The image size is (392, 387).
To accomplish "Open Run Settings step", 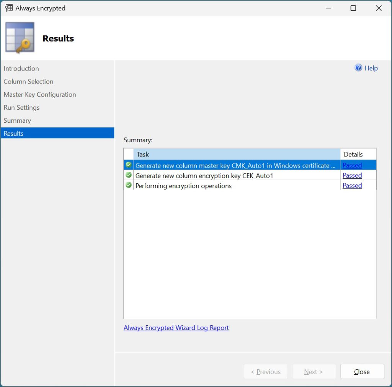I will coord(21,107).
